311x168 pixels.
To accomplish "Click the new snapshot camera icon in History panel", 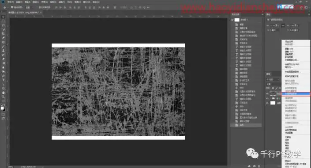I will click(x=254, y=166).
